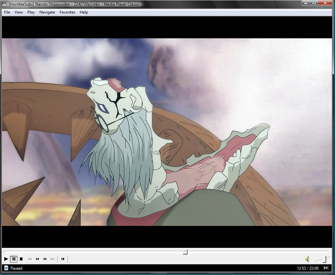This screenshot has height=275, width=335.
Task: Click the status bar file type icon
Action: click(6, 268)
